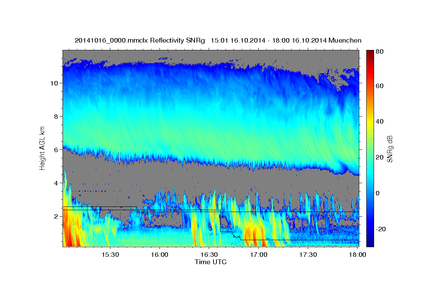This screenshot has height=296, width=444.
Task: Click the 16:30 time tick label
Action: [209, 255]
